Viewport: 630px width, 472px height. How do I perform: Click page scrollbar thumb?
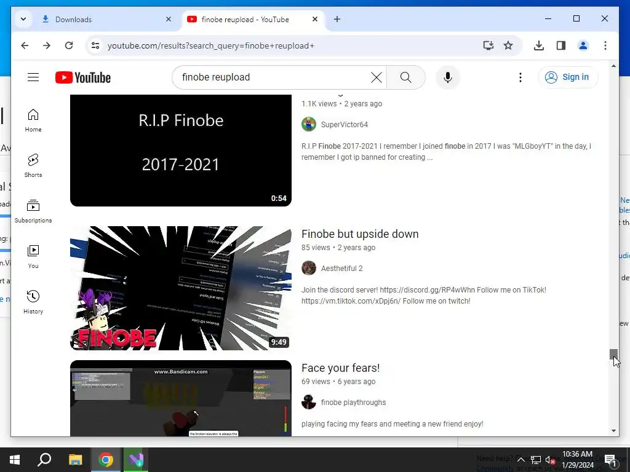click(613, 353)
